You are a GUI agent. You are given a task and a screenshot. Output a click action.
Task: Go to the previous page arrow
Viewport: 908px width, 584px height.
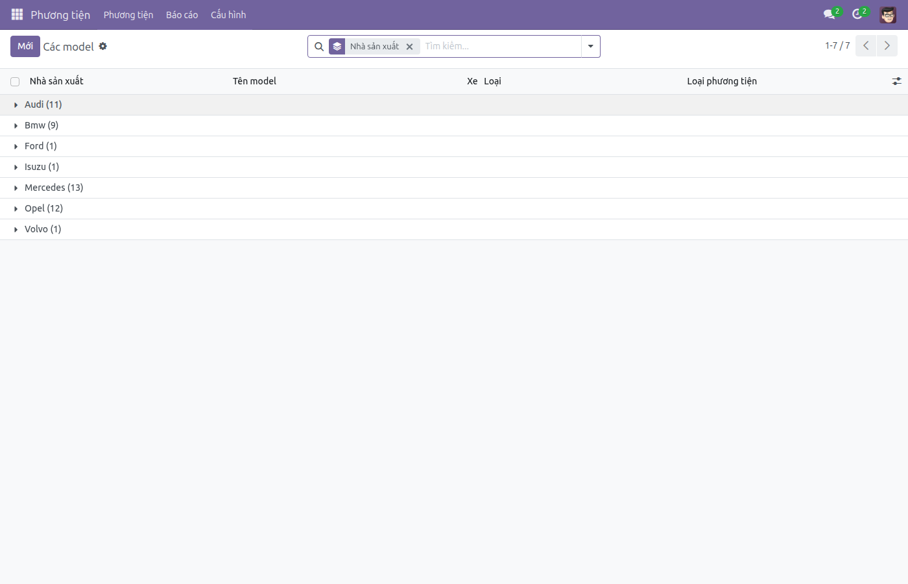click(866, 46)
